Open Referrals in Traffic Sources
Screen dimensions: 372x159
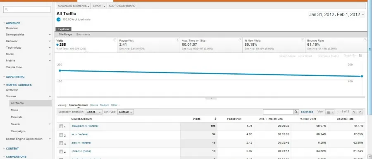click(x=17, y=117)
